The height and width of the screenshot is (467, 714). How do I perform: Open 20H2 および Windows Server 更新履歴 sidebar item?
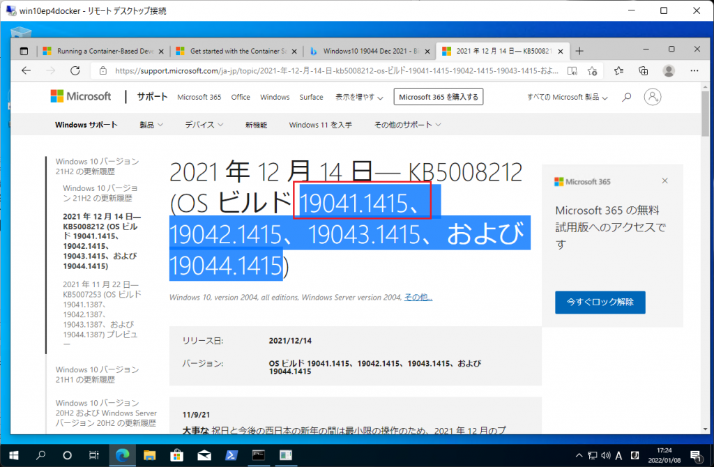pos(106,413)
